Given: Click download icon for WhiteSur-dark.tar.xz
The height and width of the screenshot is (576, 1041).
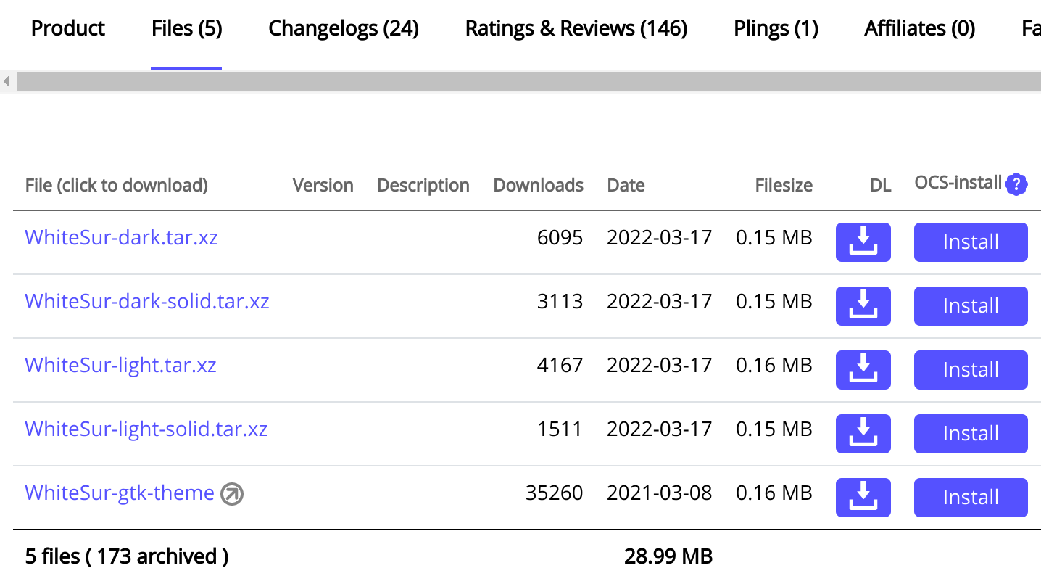Looking at the screenshot, I should click(863, 242).
